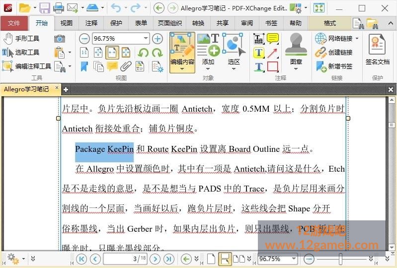This screenshot has width=397, height=268.
Task: Choose the Select tool (选取工具)
Action: pyautogui.click(x=21, y=52)
